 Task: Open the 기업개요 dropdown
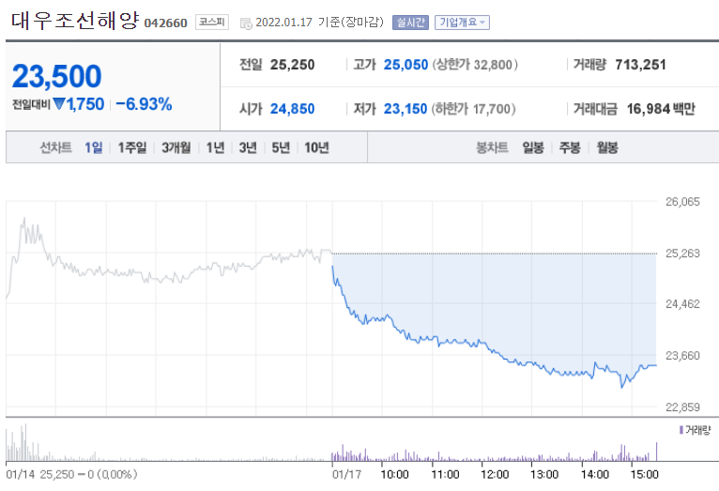pyautogui.click(x=462, y=22)
